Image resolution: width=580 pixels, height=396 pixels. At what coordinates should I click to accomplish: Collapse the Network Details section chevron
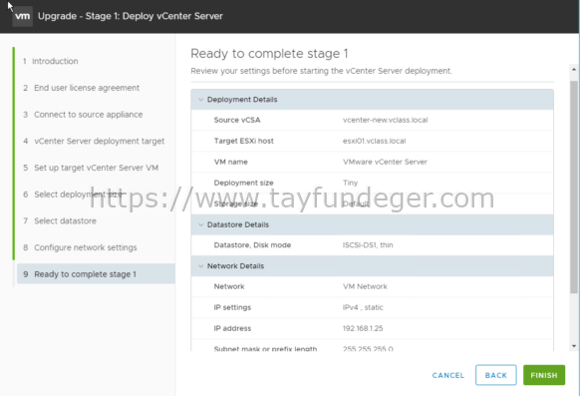(201, 266)
